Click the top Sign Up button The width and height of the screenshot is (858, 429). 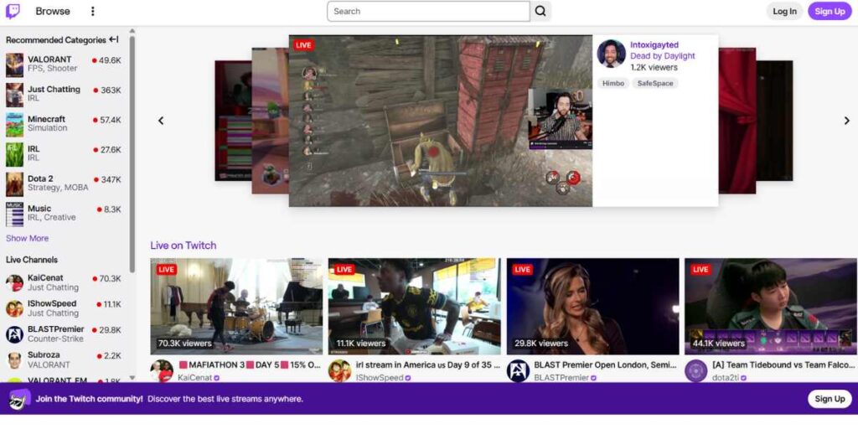point(830,11)
